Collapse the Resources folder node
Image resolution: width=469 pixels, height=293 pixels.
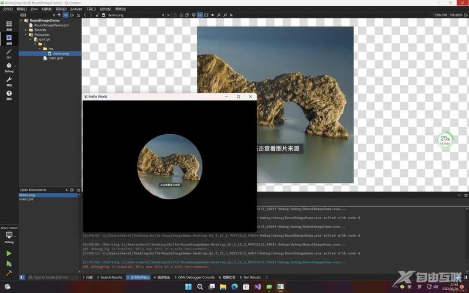coord(26,35)
